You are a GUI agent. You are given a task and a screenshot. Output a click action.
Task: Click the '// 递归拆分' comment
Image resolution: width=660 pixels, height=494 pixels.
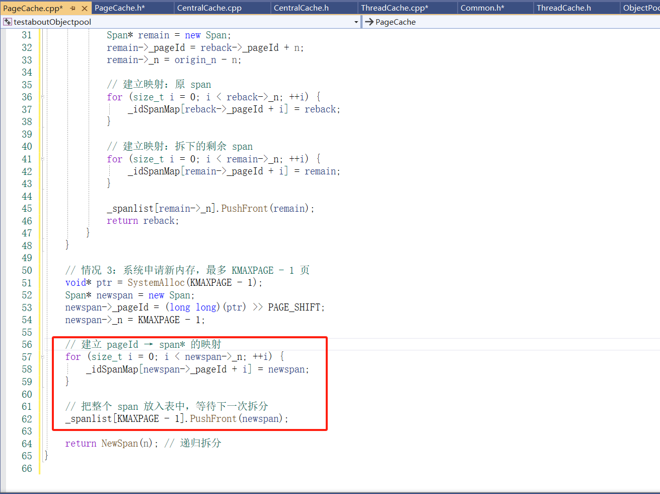click(x=193, y=444)
